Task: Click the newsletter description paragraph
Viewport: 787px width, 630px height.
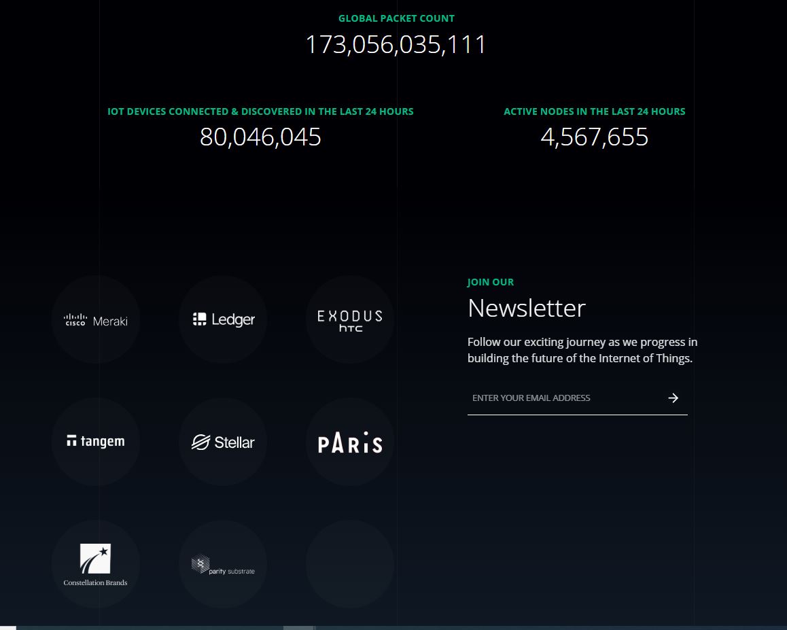Action: (582, 350)
